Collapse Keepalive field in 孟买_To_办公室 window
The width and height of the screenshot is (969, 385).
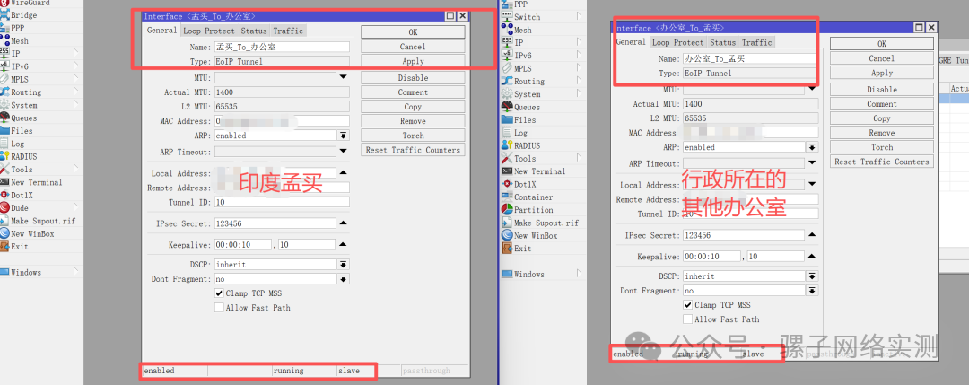343,245
